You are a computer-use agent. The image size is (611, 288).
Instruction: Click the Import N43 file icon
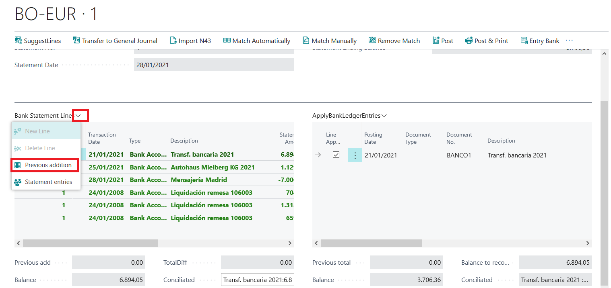click(173, 40)
